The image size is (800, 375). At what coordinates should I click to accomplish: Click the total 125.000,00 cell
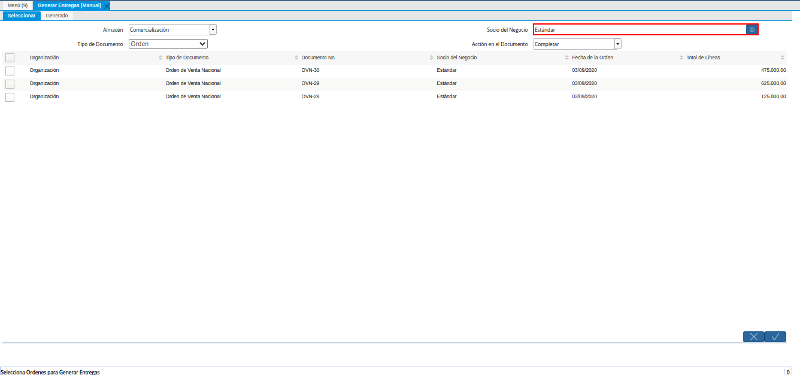tap(773, 96)
